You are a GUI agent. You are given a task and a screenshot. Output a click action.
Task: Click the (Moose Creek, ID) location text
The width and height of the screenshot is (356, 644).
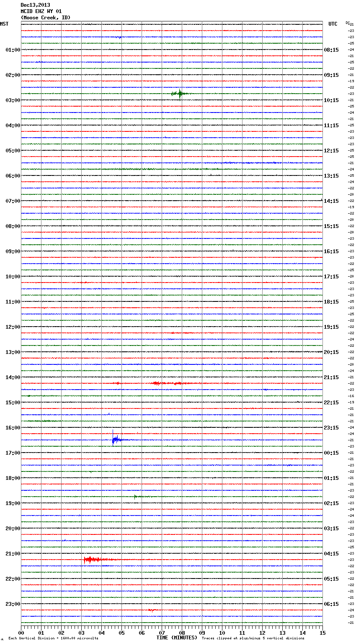pyautogui.click(x=46, y=18)
